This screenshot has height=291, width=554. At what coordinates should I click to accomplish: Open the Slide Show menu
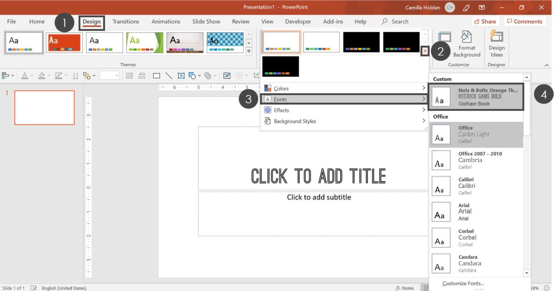[x=206, y=21]
